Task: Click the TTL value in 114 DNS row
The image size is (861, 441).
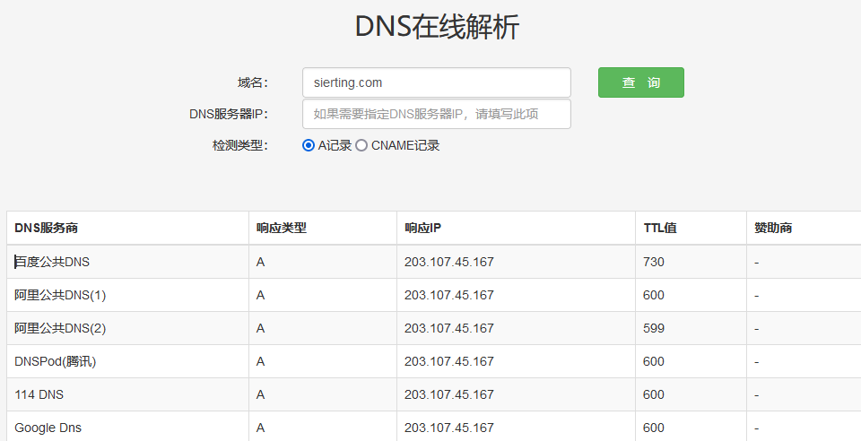Action: point(654,394)
